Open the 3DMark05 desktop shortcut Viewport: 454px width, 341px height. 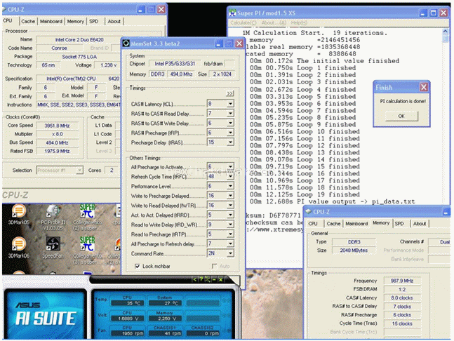18,215
